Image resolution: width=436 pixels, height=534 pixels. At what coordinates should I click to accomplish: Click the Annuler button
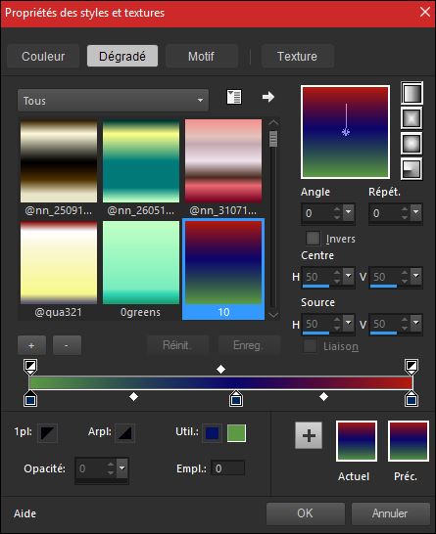point(390,513)
